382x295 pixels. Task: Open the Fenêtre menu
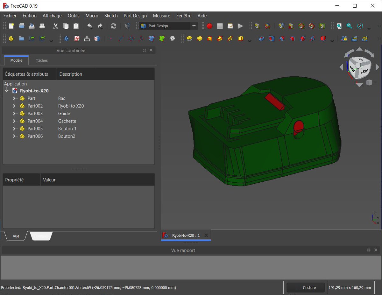coord(184,16)
